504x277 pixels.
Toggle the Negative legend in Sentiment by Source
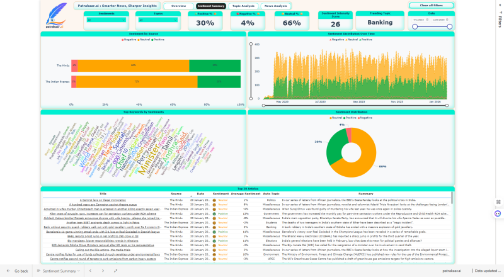point(130,39)
